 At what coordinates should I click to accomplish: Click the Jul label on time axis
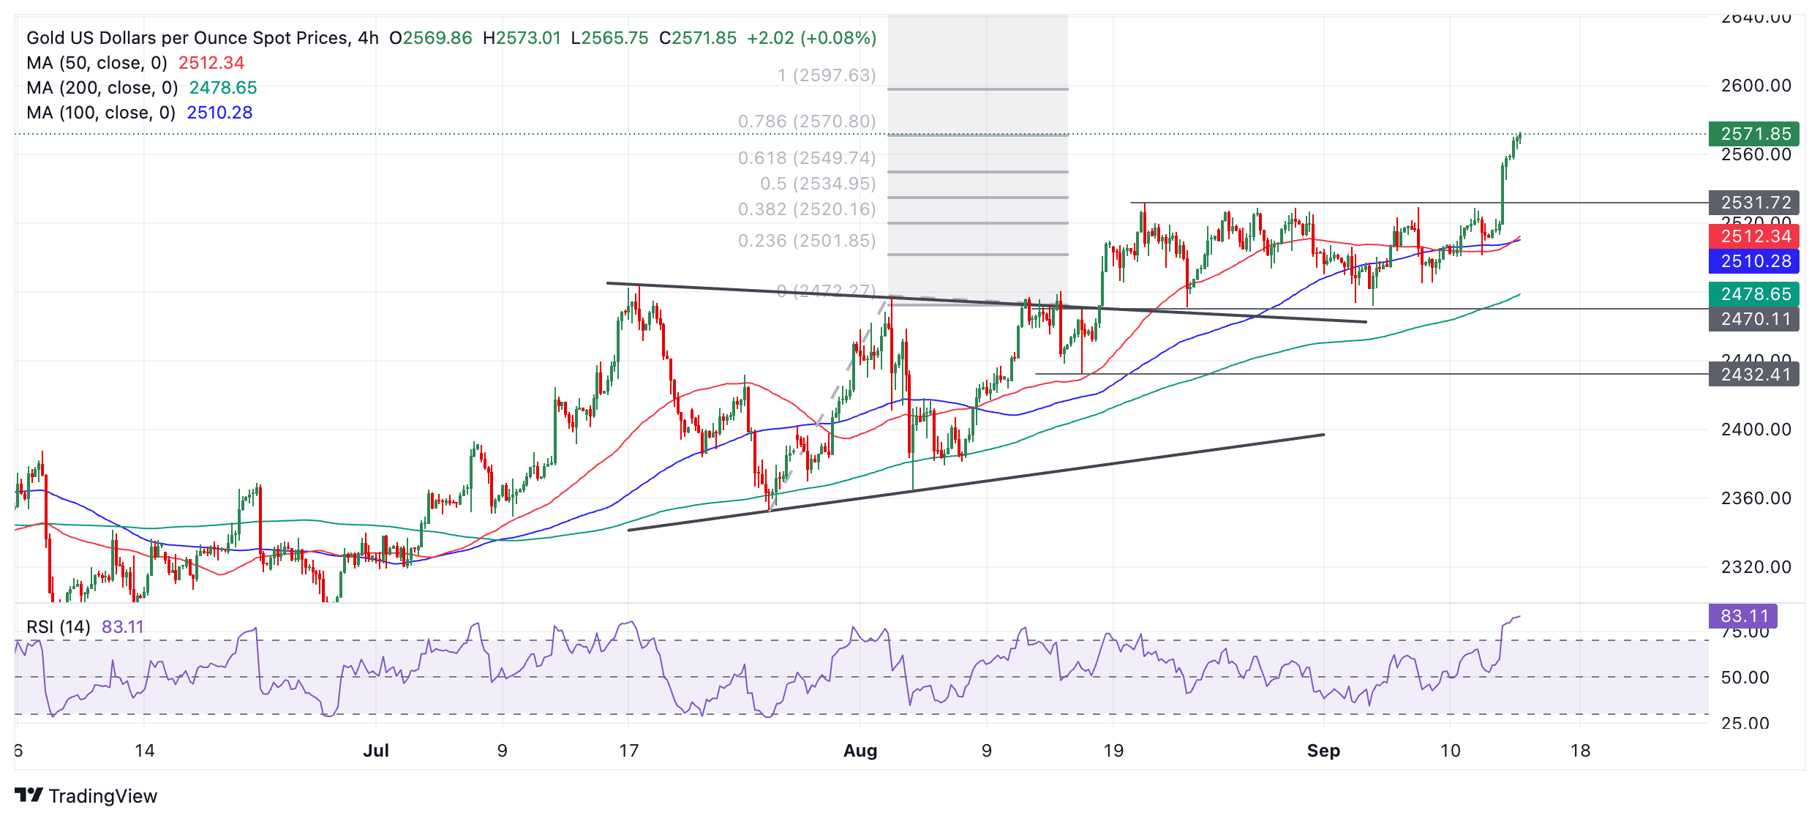(376, 751)
